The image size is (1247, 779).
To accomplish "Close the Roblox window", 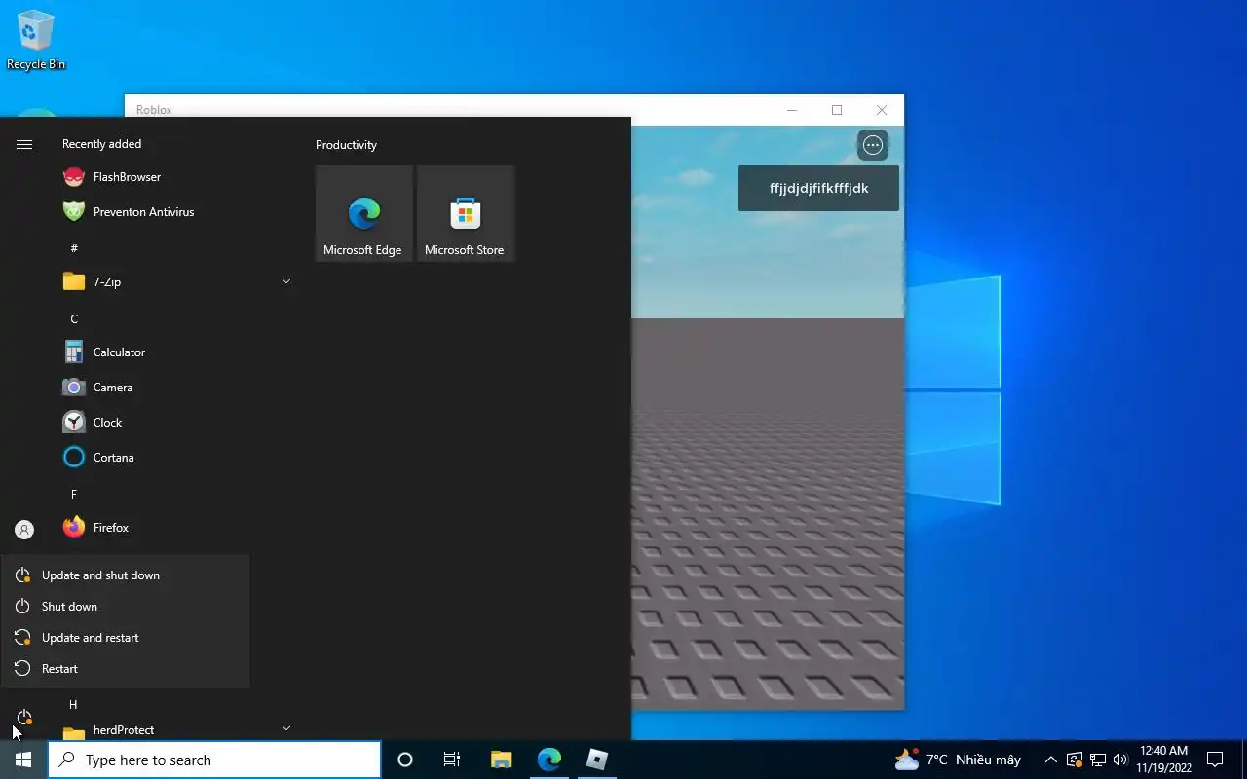I will (x=882, y=110).
